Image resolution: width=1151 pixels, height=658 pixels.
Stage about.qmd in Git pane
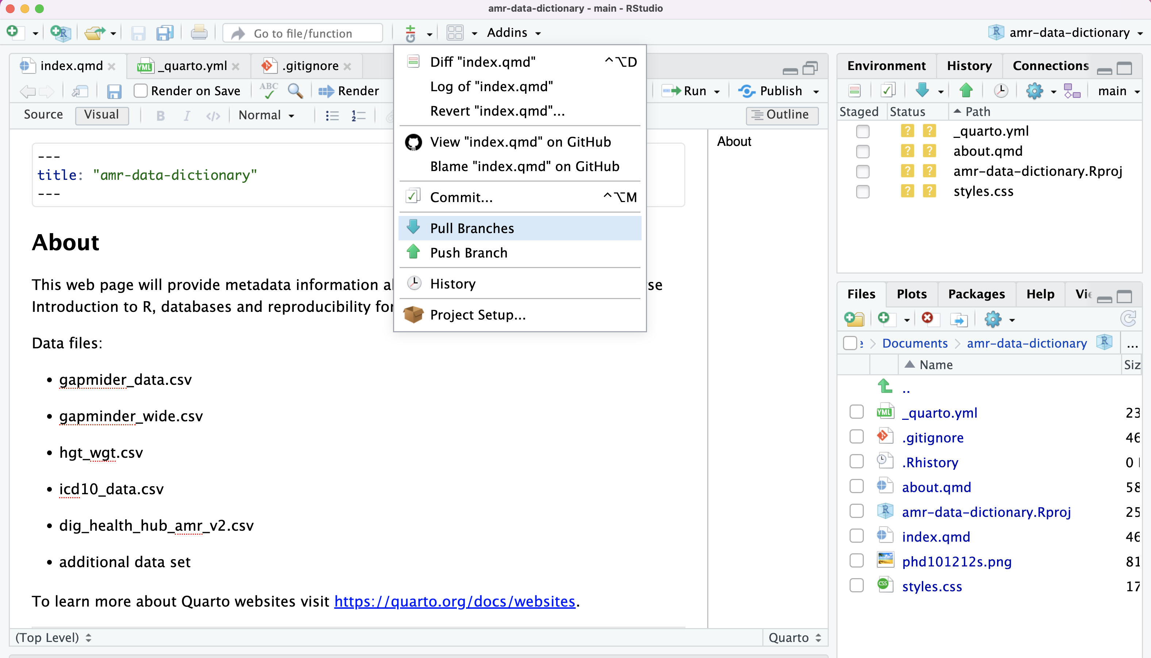(x=863, y=151)
